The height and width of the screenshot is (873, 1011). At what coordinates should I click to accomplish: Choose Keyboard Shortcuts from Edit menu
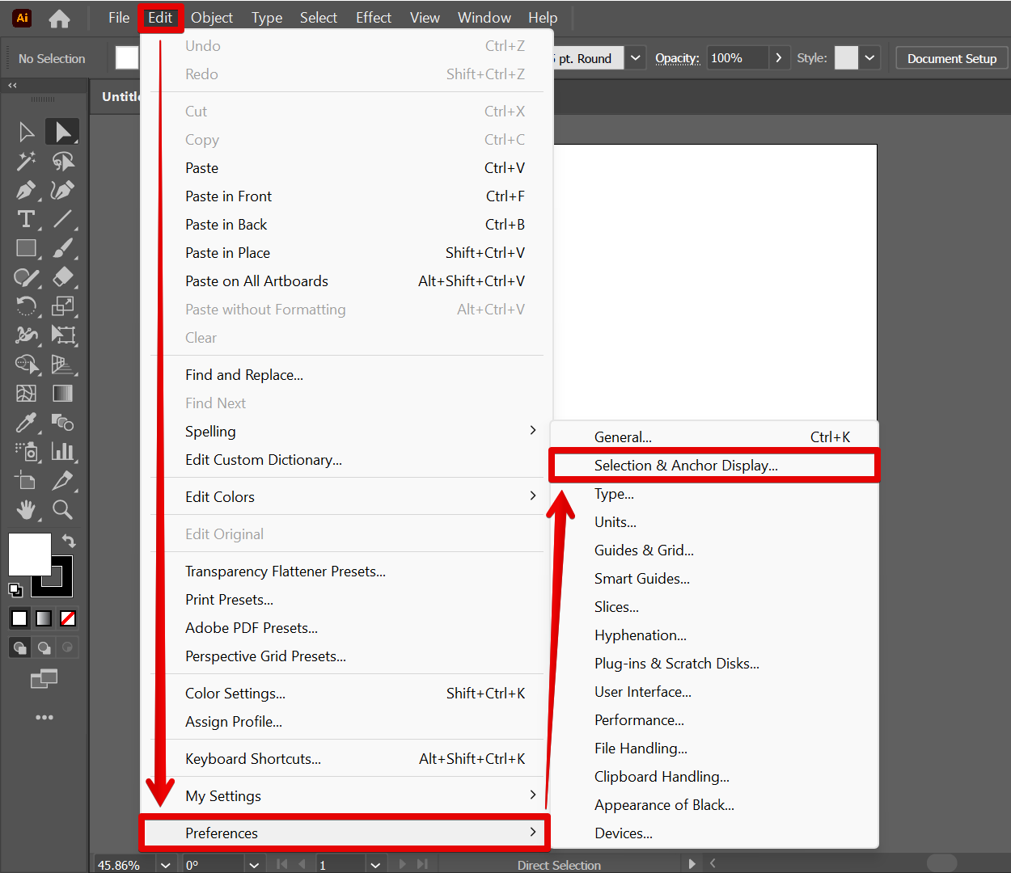tap(253, 759)
